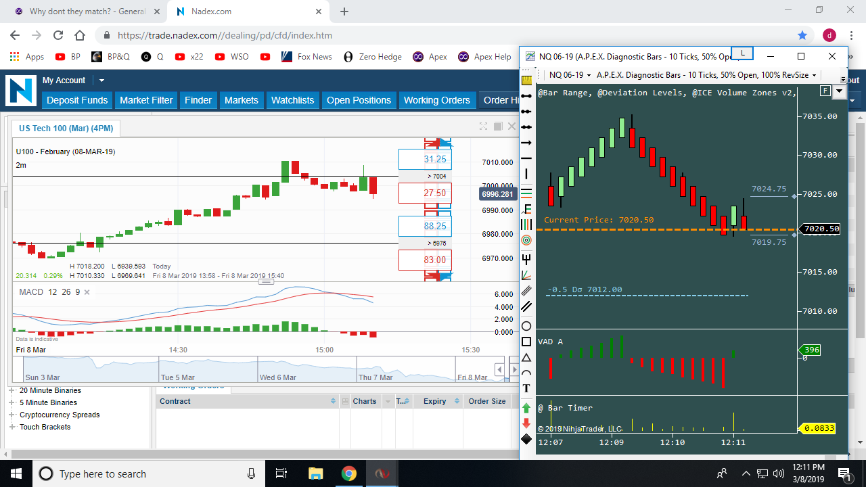The height and width of the screenshot is (487, 866).
Task: Open a new browser tab
Action: pos(344,11)
